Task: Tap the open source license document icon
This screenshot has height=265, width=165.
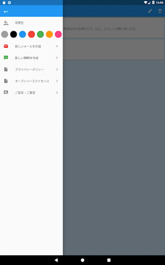Action: pyautogui.click(x=6, y=81)
